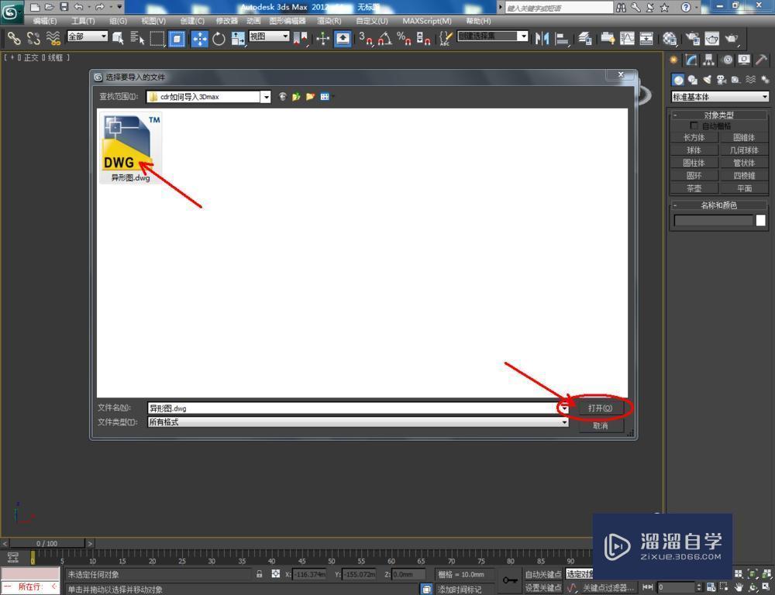Select the 异形图.dwg file thumbnail

127,143
